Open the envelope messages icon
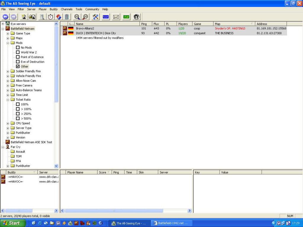Image resolution: width=303 pixels, height=227 pixels. click(x=116, y=17)
